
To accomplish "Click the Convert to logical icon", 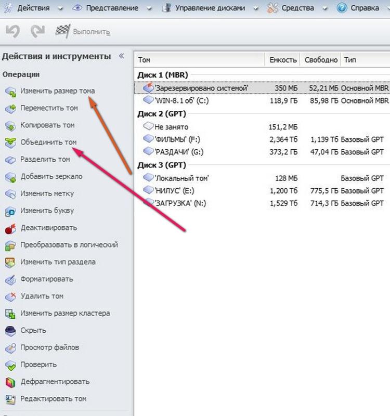I will (10, 245).
